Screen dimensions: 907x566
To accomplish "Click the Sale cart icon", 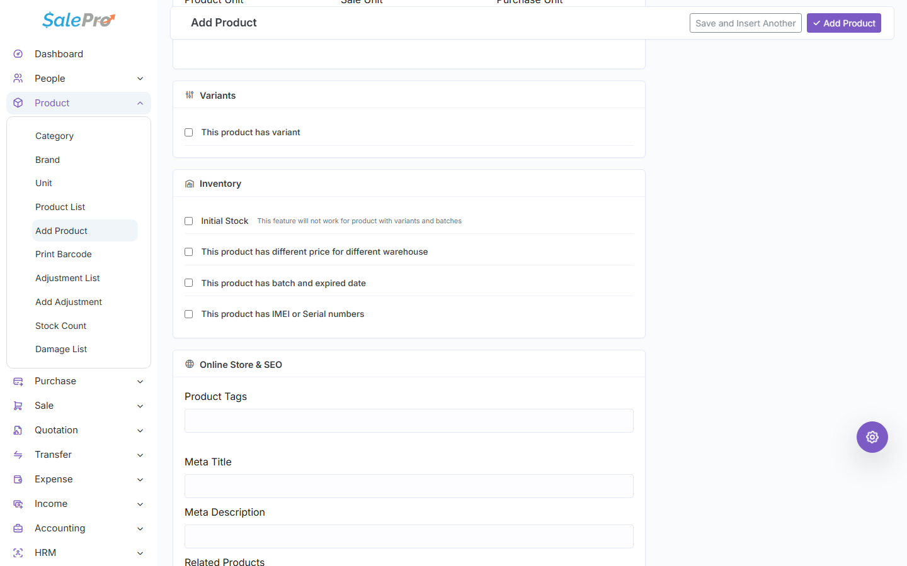I will [x=18, y=406].
